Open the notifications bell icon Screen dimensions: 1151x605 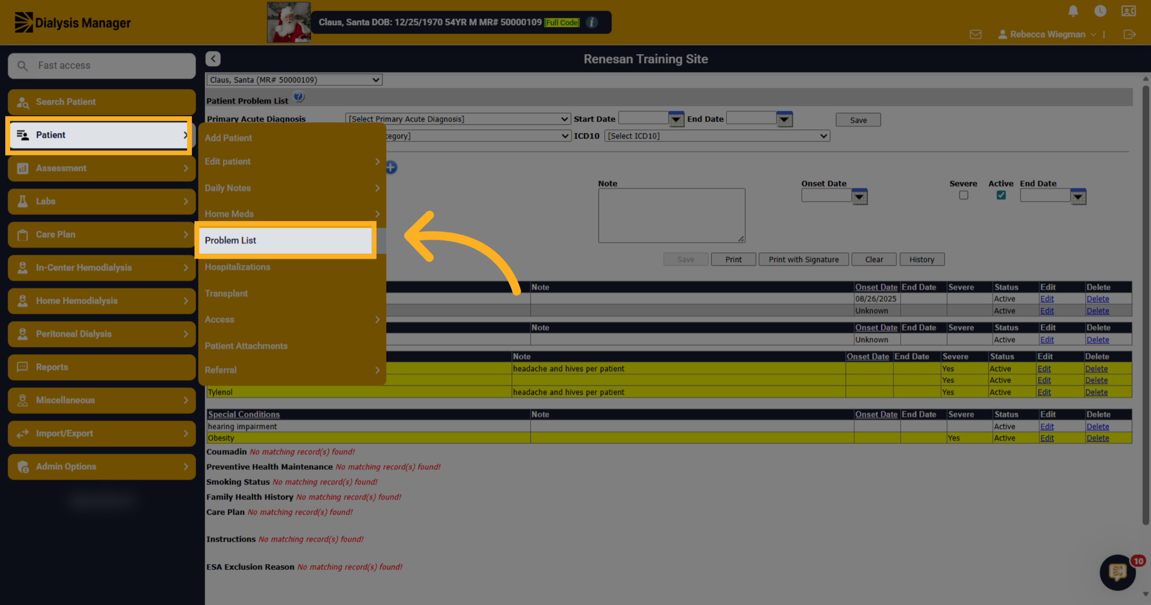click(x=1073, y=11)
